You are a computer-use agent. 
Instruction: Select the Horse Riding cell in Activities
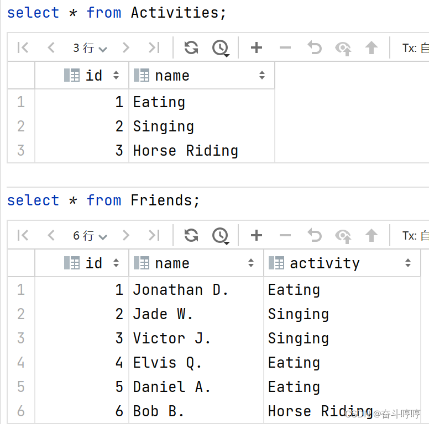[x=202, y=151]
